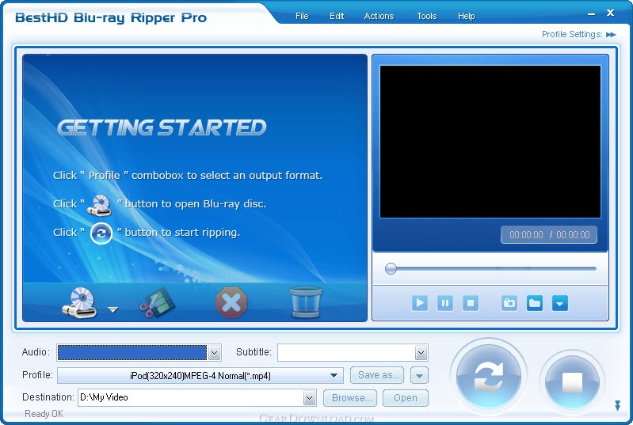
Task: Play the preview video
Action: click(x=419, y=303)
